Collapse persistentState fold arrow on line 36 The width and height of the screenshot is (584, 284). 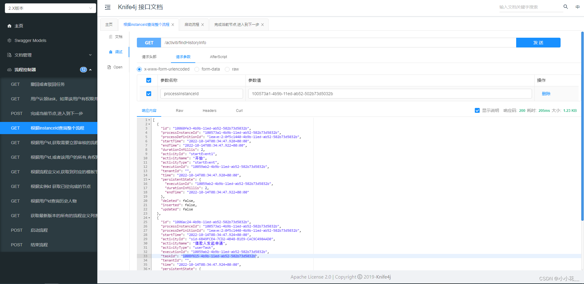tap(149, 269)
